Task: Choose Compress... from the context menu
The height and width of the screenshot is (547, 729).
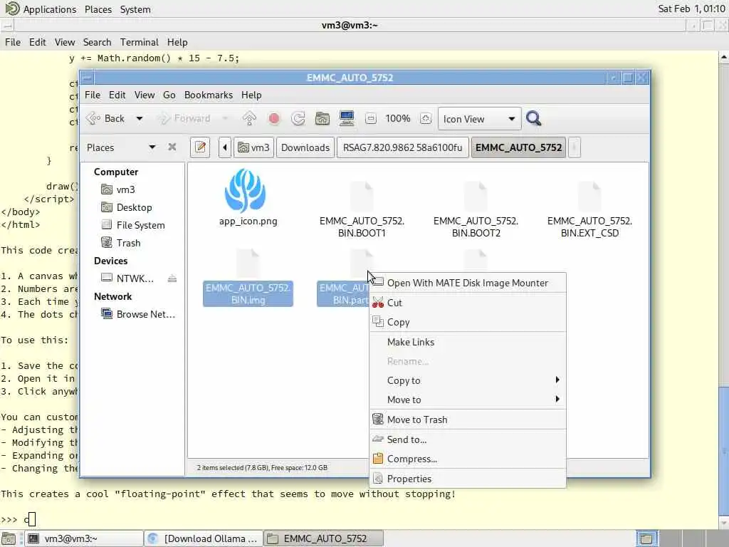Action: coord(468,459)
